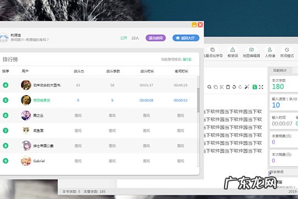Select the current statistics tab in side panel
The image size is (298, 199).
pyautogui.click(x=280, y=70)
